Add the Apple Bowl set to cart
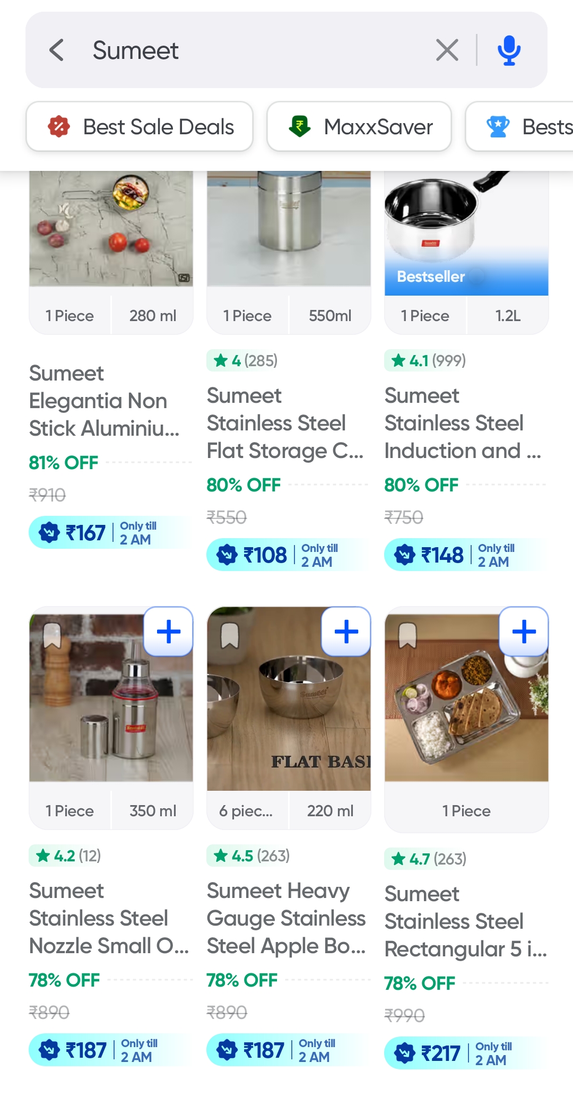The width and height of the screenshot is (573, 1097). click(346, 632)
